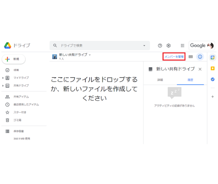This screenshot has height=184, width=218.
Task: Click the 新規 button
Action: coord(13,59)
